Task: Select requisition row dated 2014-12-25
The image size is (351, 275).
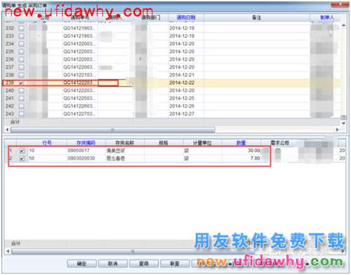Action: 173,98
